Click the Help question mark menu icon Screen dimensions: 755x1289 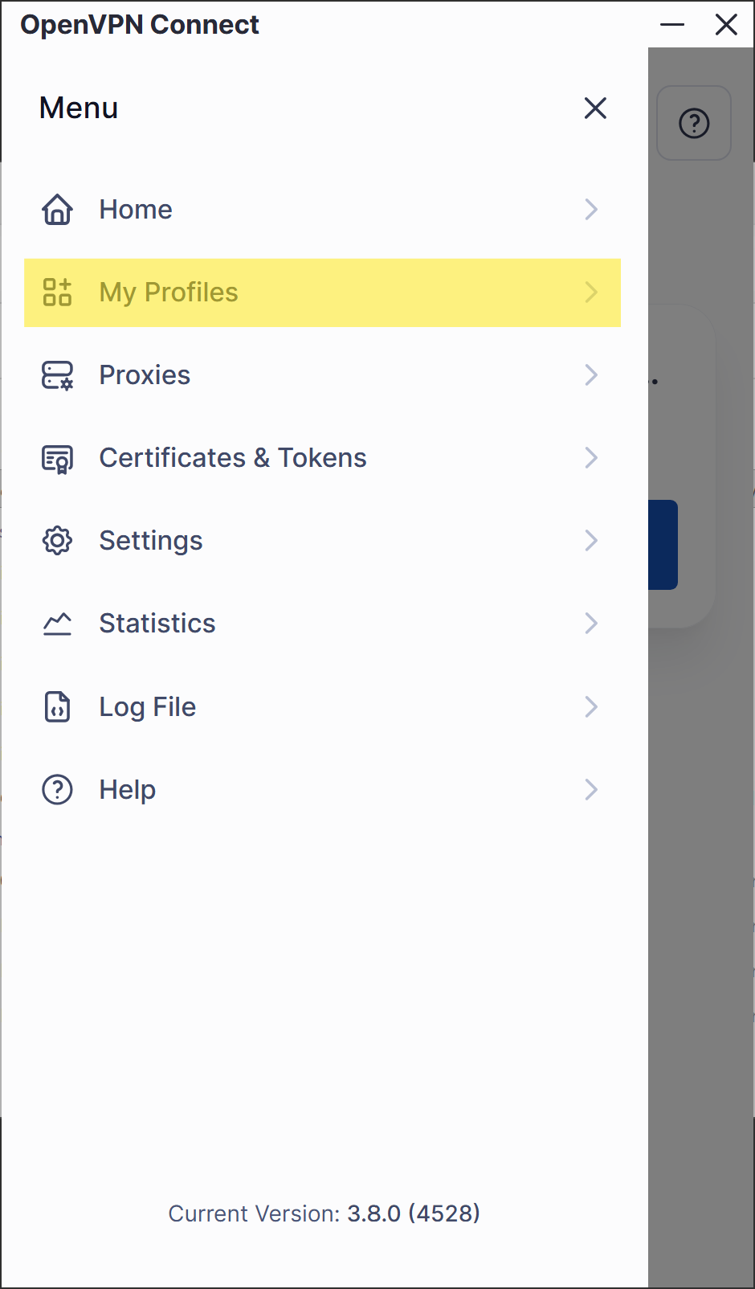pyautogui.click(x=57, y=790)
